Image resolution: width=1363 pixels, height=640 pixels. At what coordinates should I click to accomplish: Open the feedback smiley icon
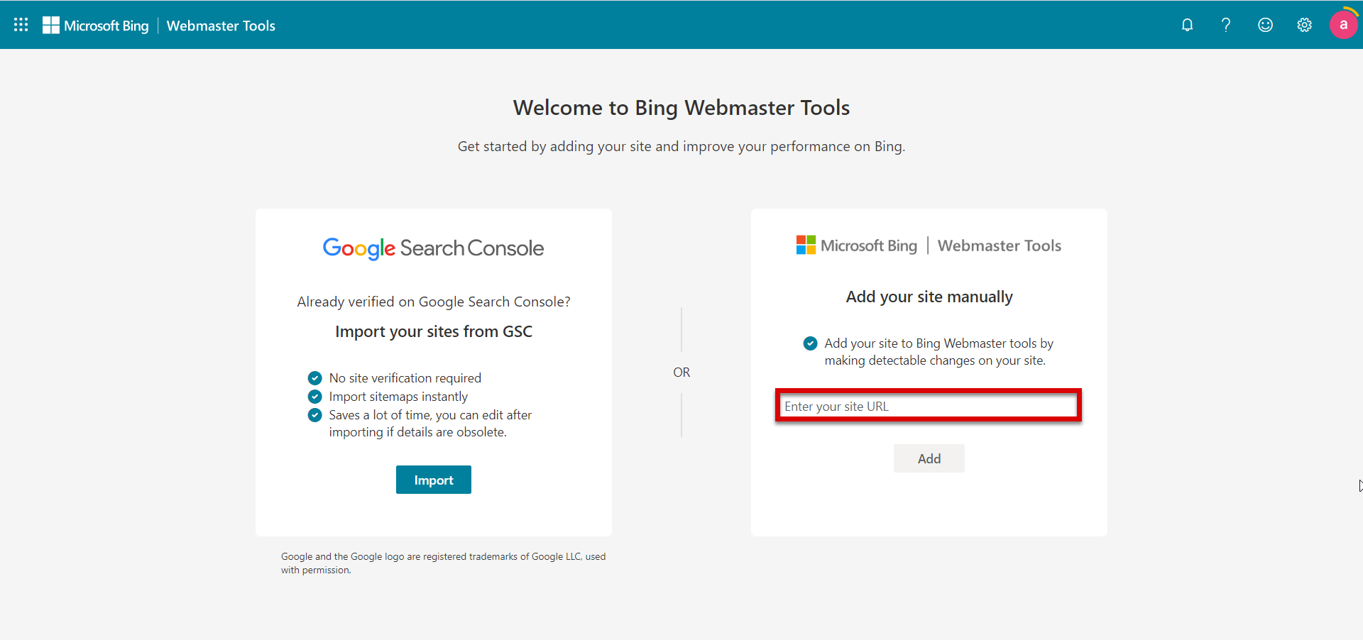pos(1265,25)
